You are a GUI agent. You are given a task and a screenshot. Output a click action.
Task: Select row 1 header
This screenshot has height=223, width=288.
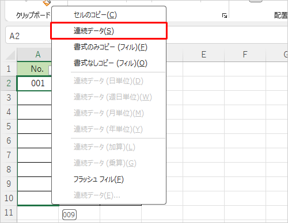click(x=9, y=69)
